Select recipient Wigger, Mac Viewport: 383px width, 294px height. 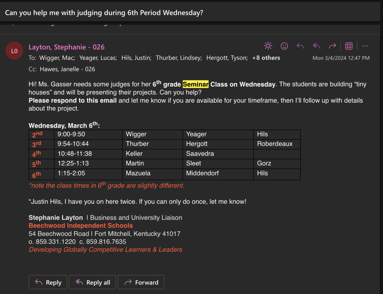click(x=57, y=58)
